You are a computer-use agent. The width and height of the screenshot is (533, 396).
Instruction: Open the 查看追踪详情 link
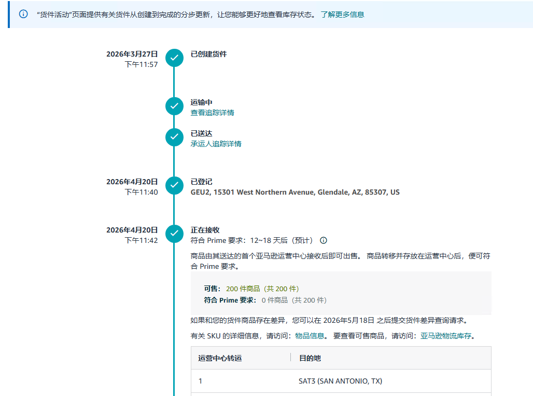pos(212,113)
